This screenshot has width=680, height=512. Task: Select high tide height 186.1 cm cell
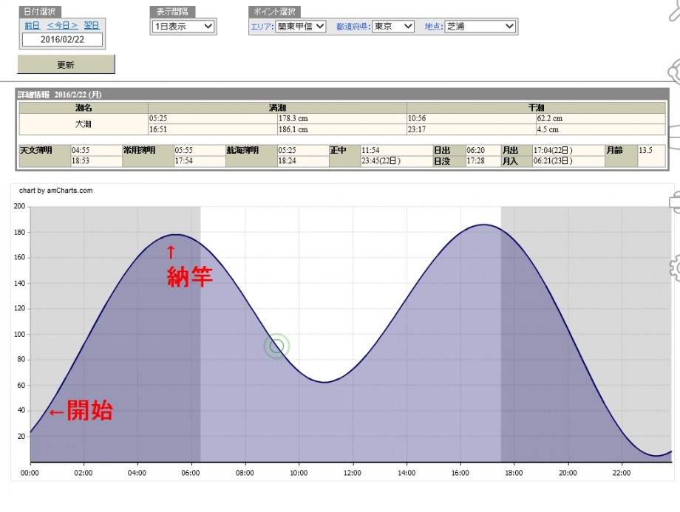341,129
